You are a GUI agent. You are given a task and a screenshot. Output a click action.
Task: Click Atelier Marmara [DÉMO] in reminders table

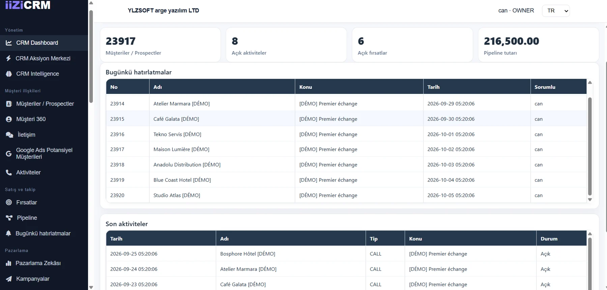(181, 104)
